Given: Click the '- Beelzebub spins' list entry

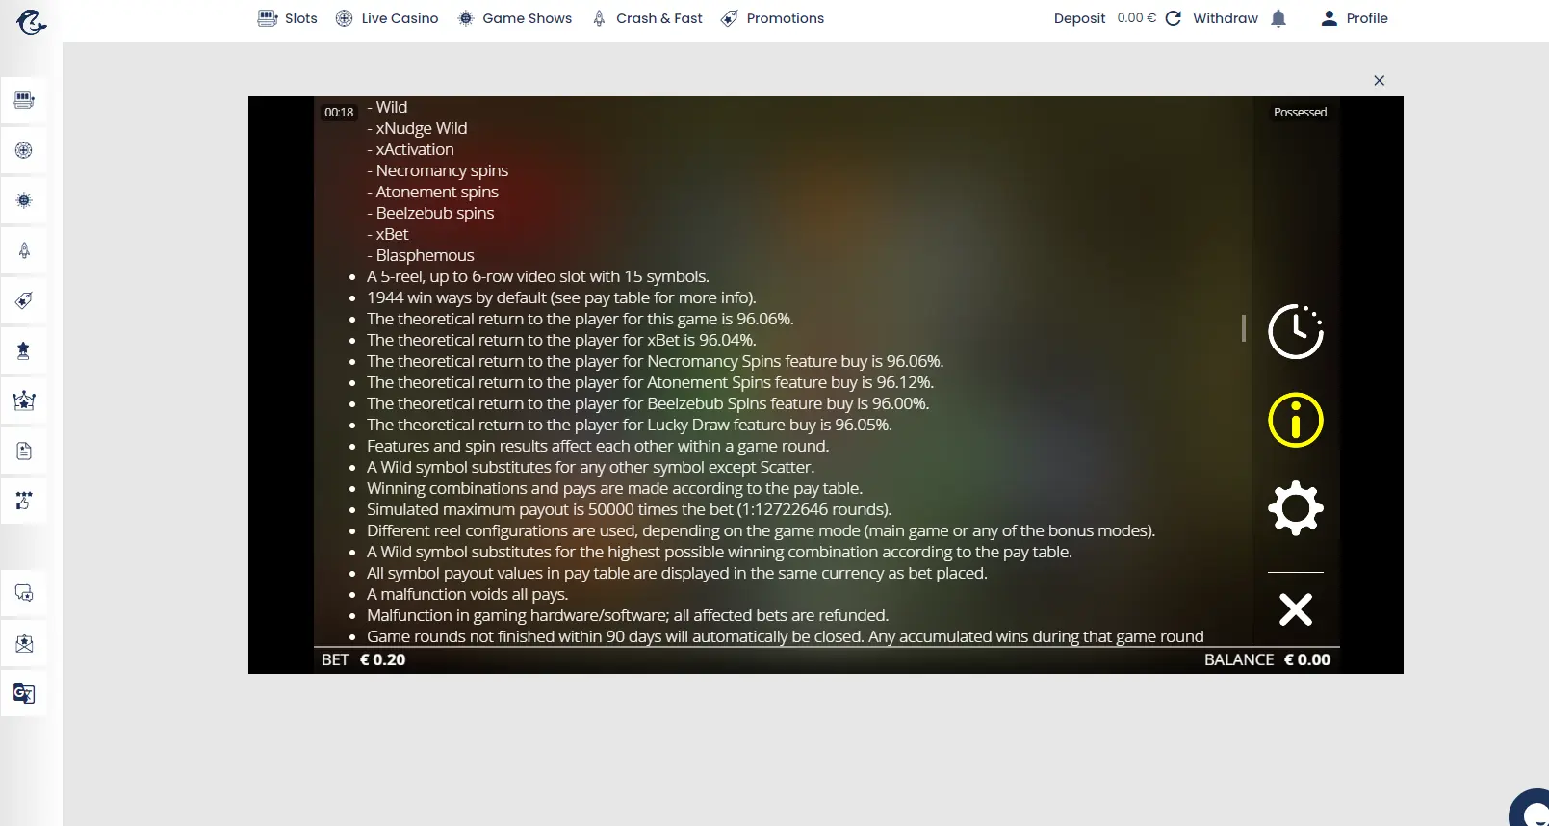Looking at the screenshot, I should [430, 213].
